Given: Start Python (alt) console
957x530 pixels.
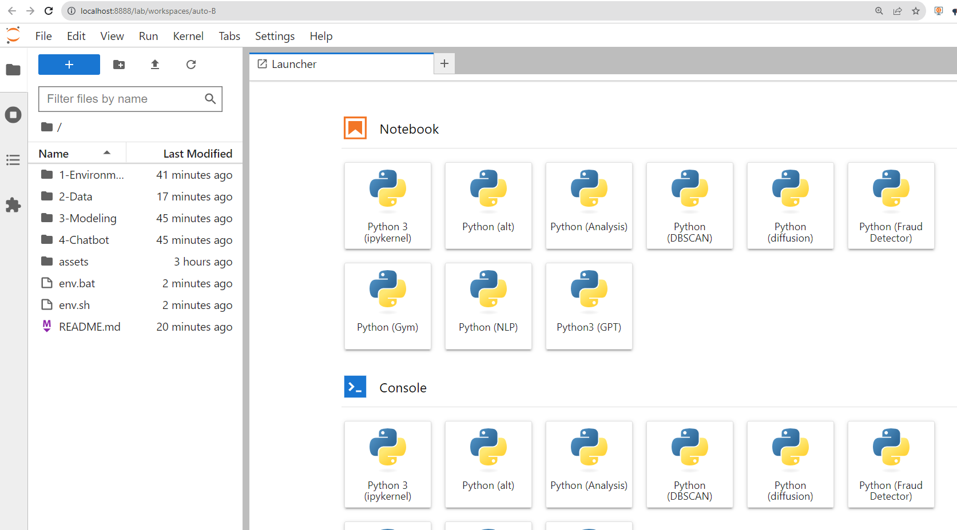Looking at the screenshot, I should [489, 464].
